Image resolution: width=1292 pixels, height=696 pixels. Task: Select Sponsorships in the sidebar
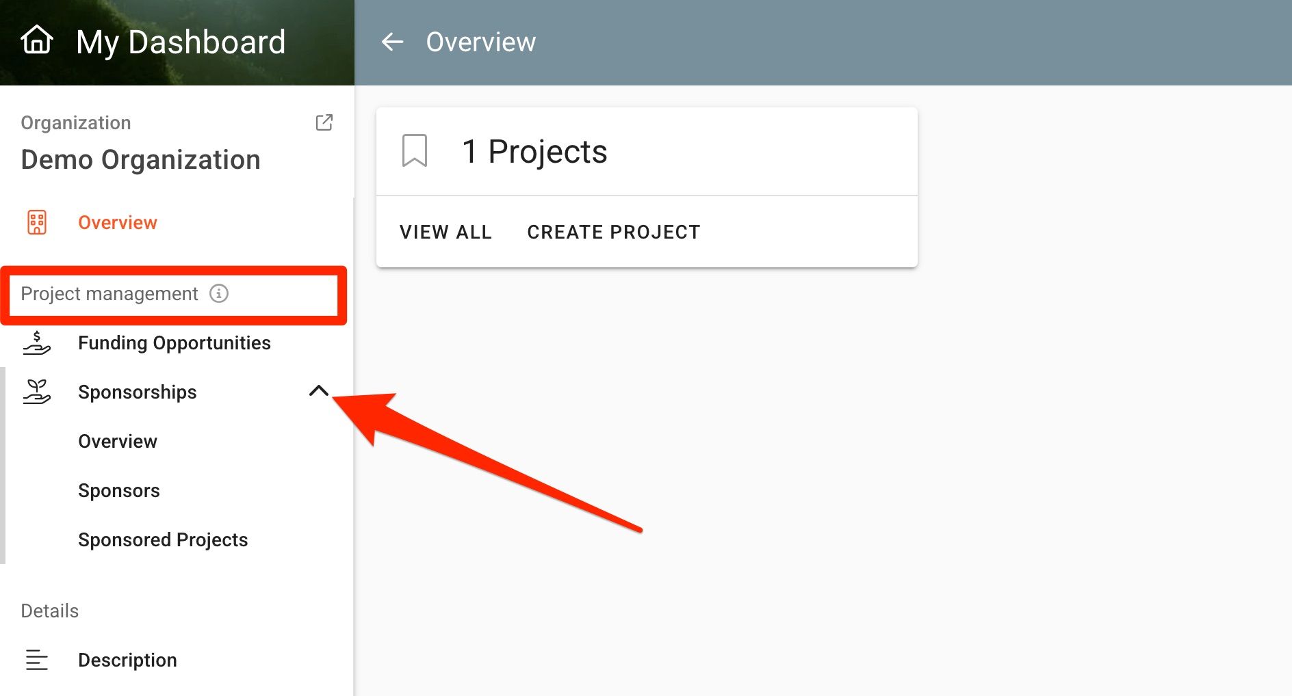click(138, 392)
